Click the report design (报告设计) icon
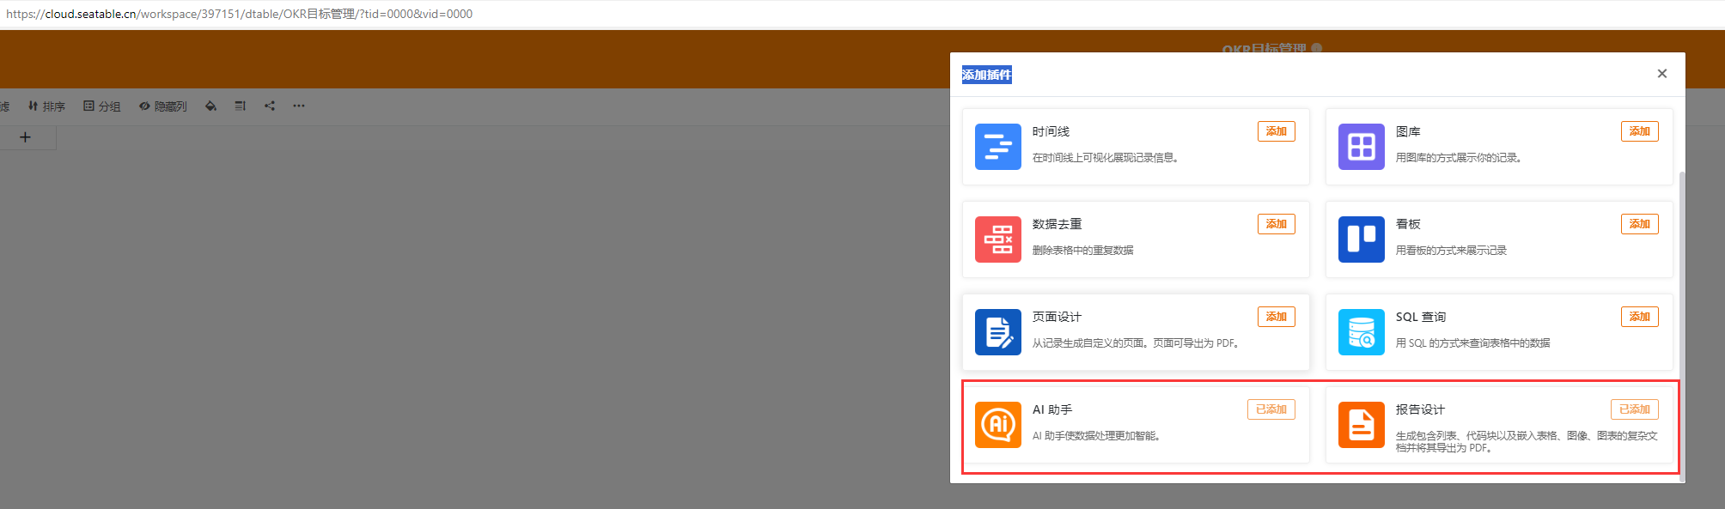This screenshot has height=509, width=1725. coord(1361,425)
